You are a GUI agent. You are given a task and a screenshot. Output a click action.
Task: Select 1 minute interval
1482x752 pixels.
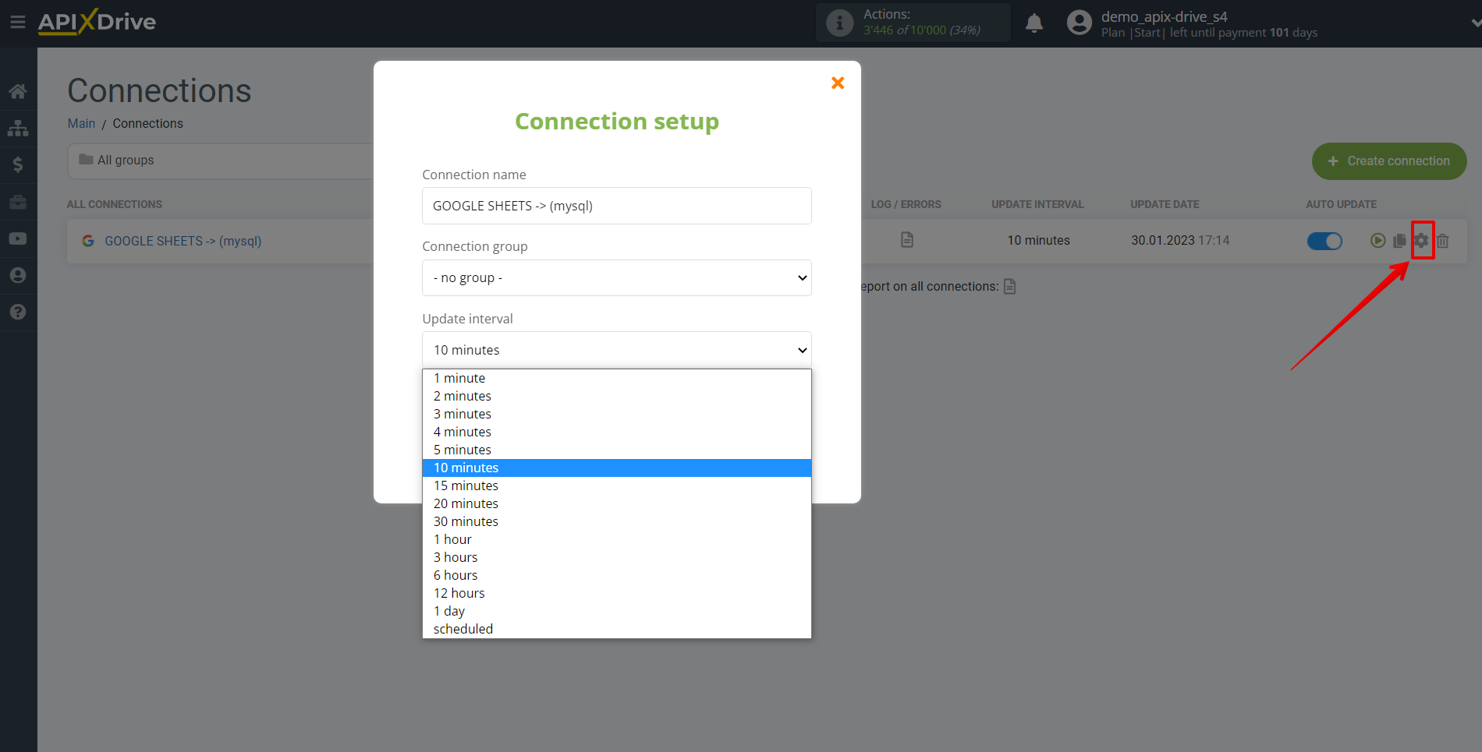pos(617,378)
